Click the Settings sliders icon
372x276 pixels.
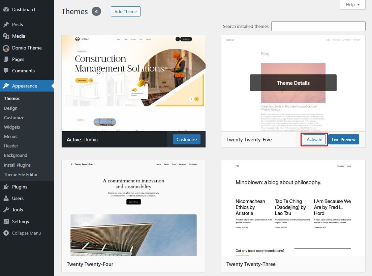click(6, 221)
